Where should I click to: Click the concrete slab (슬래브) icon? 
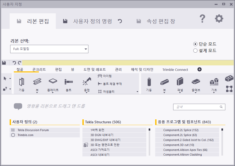click(x=196, y=82)
